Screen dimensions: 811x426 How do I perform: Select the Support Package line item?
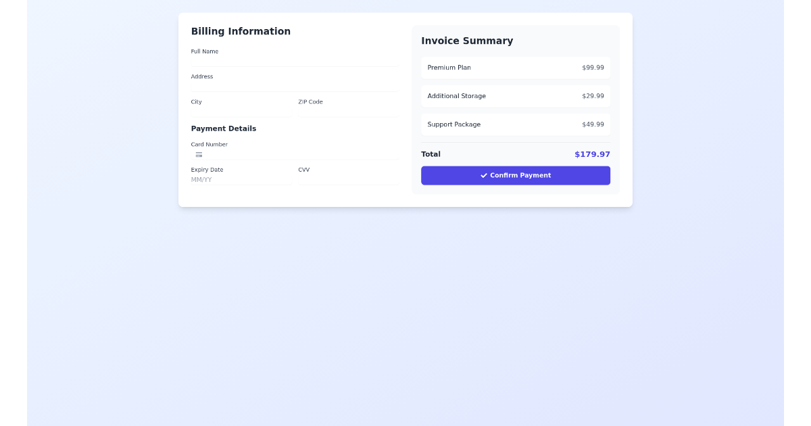coord(515,124)
